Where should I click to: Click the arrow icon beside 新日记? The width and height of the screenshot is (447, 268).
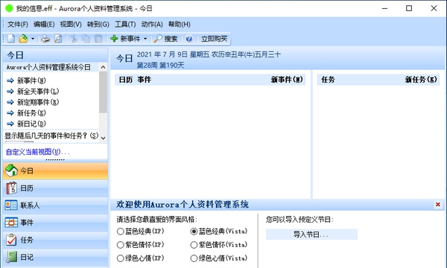point(10,124)
